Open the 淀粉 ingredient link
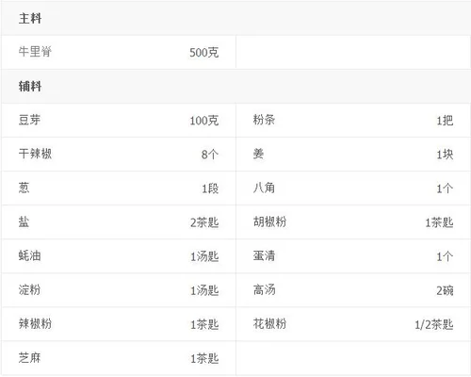Screen dimensions: 471x377 29,289
